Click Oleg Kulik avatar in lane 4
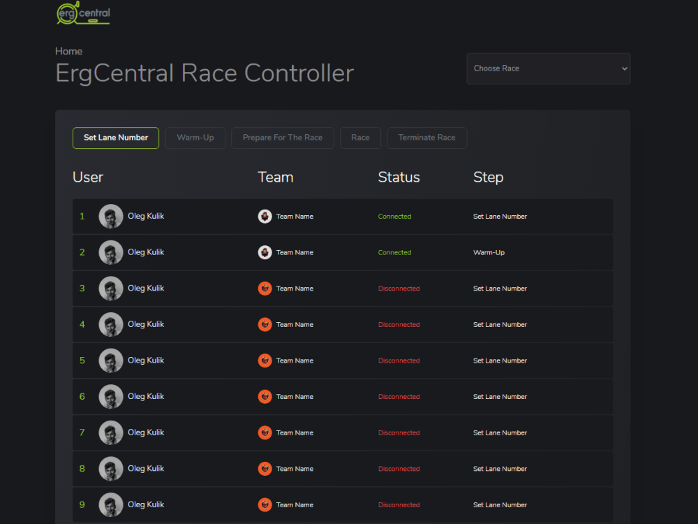The image size is (698, 524). 111,324
